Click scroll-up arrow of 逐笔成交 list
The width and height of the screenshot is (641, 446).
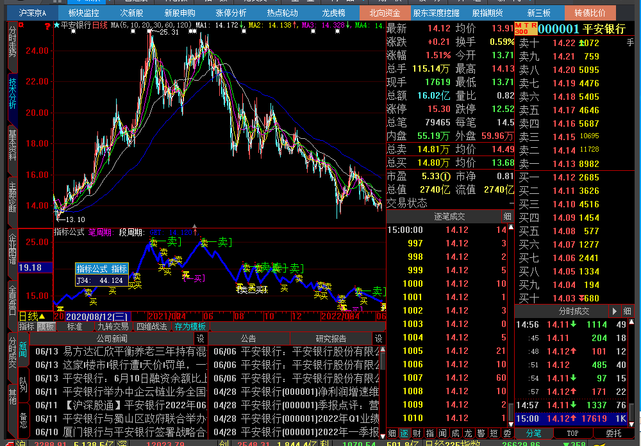511,227
